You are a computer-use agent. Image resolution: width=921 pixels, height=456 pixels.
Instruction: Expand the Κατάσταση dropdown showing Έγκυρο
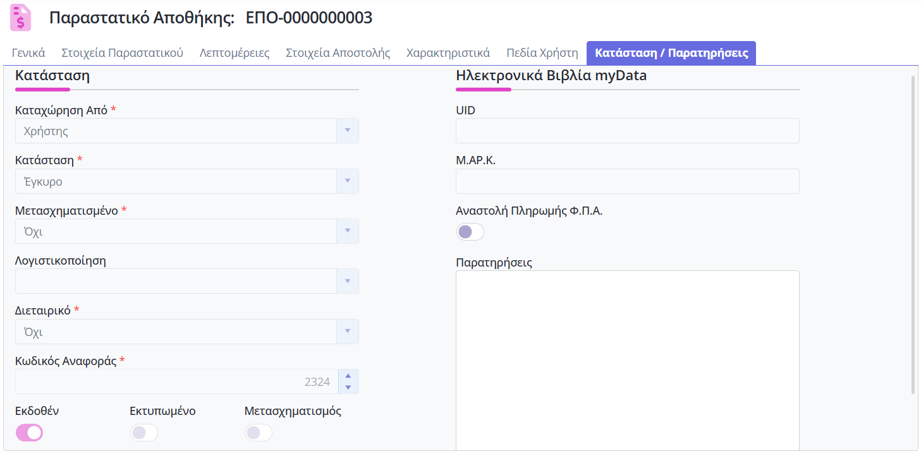tap(347, 181)
